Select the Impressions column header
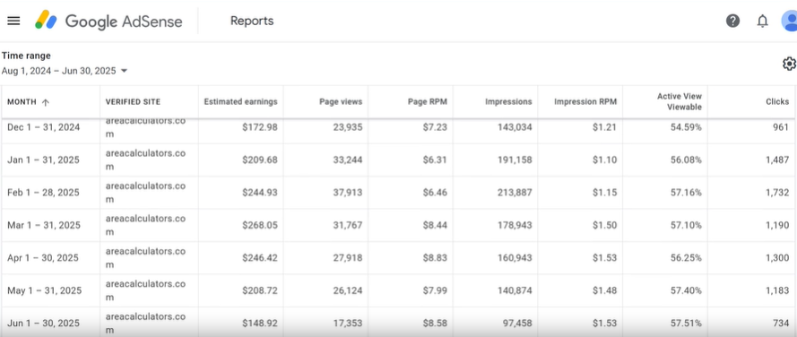The height and width of the screenshot is (337, 797). point(508,101)
